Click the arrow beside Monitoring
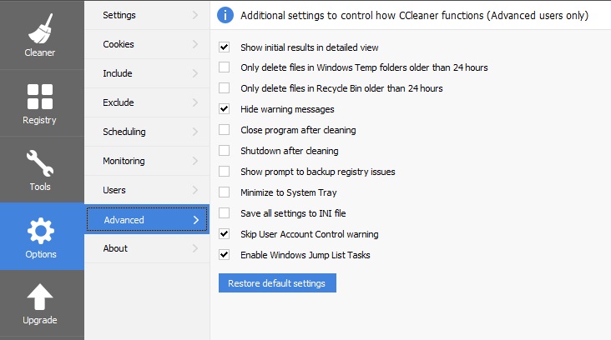Image resolution: width=611 pixels, height=340 pixels. [194, 161]
